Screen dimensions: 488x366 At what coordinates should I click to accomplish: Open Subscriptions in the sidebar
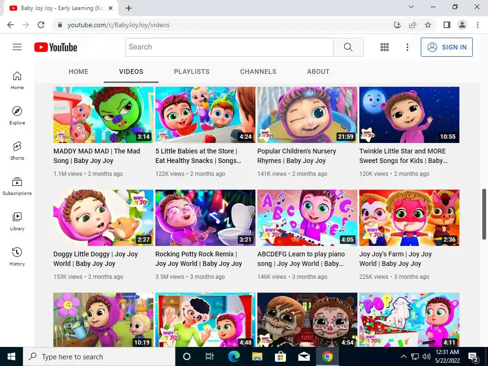(17, 186)
